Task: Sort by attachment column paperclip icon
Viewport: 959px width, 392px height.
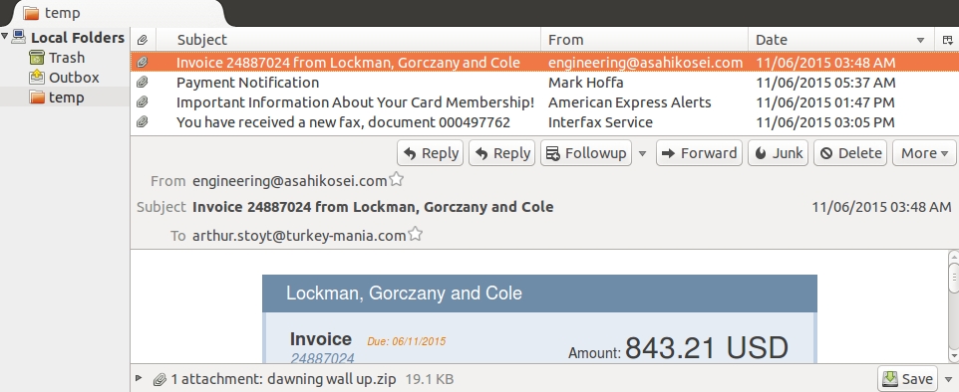Action: pyautogui.click(x=143, y=40)
